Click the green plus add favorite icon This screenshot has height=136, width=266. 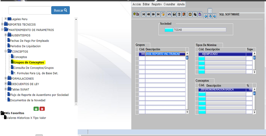click(36, 109)
